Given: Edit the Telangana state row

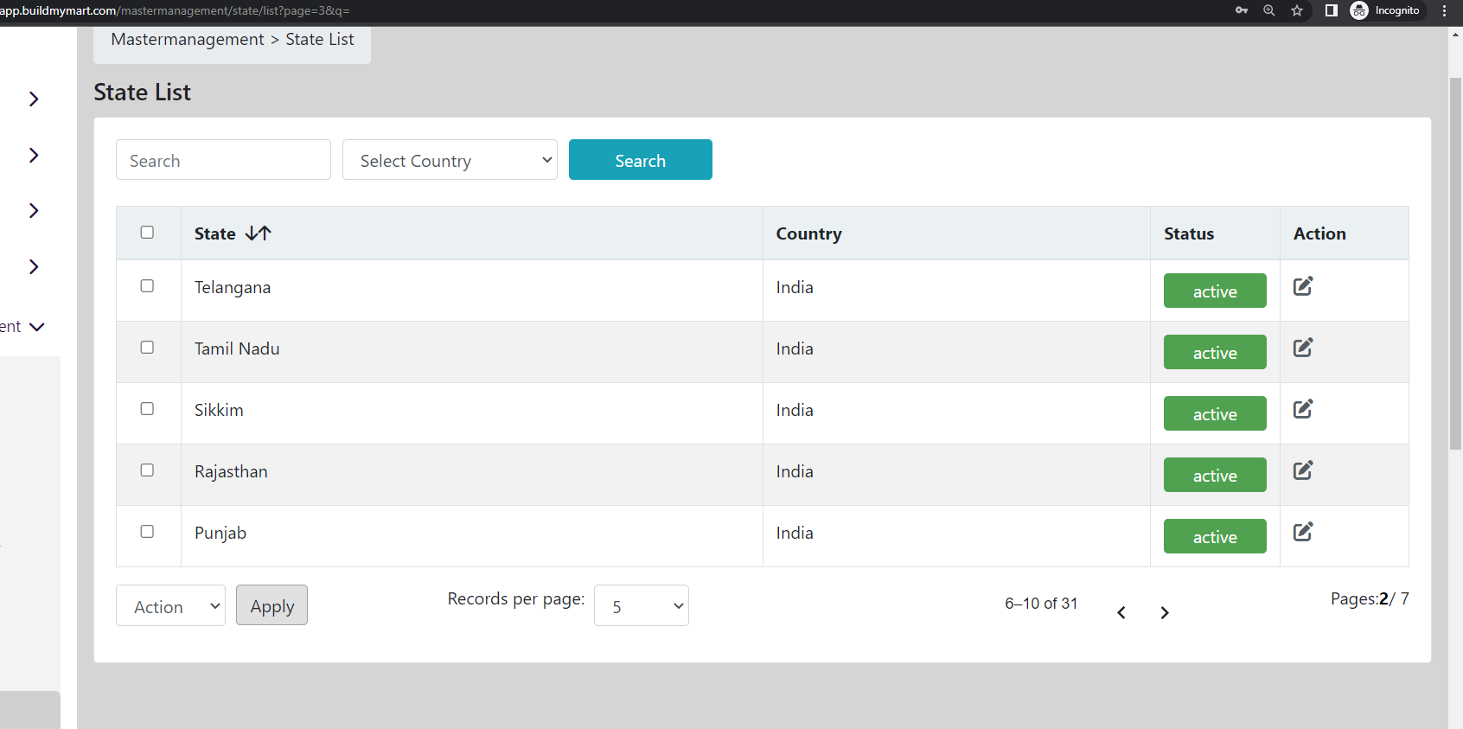Looking at the screenshot, I should (x=1303, y=286).
